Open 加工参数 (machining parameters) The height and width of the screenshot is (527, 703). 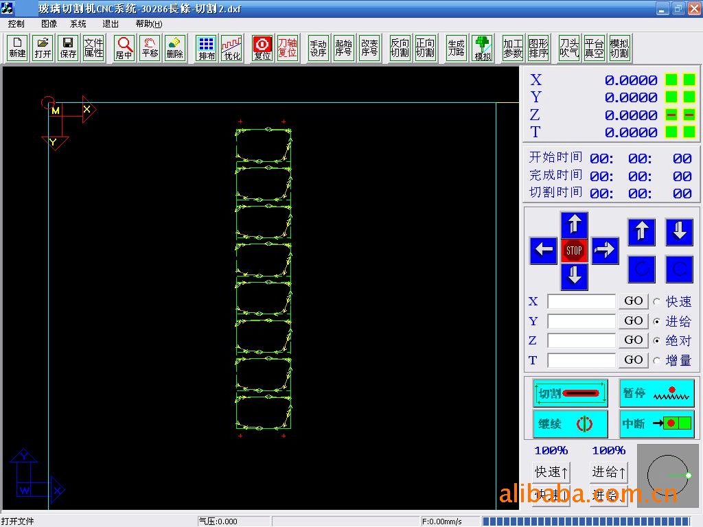(x=513, y=47)
